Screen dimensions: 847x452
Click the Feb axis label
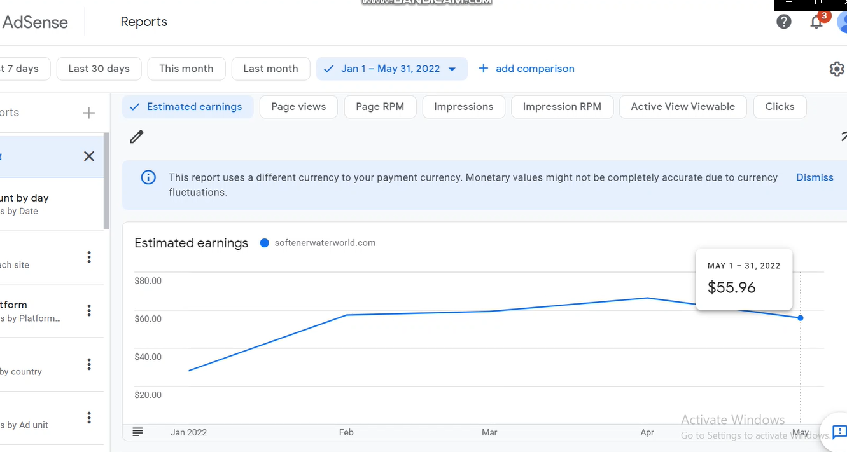pyautogui.click(x=346, y=432)
